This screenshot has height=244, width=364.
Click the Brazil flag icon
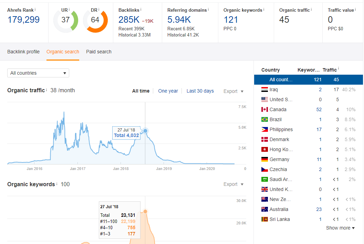(x=264, y=119)
